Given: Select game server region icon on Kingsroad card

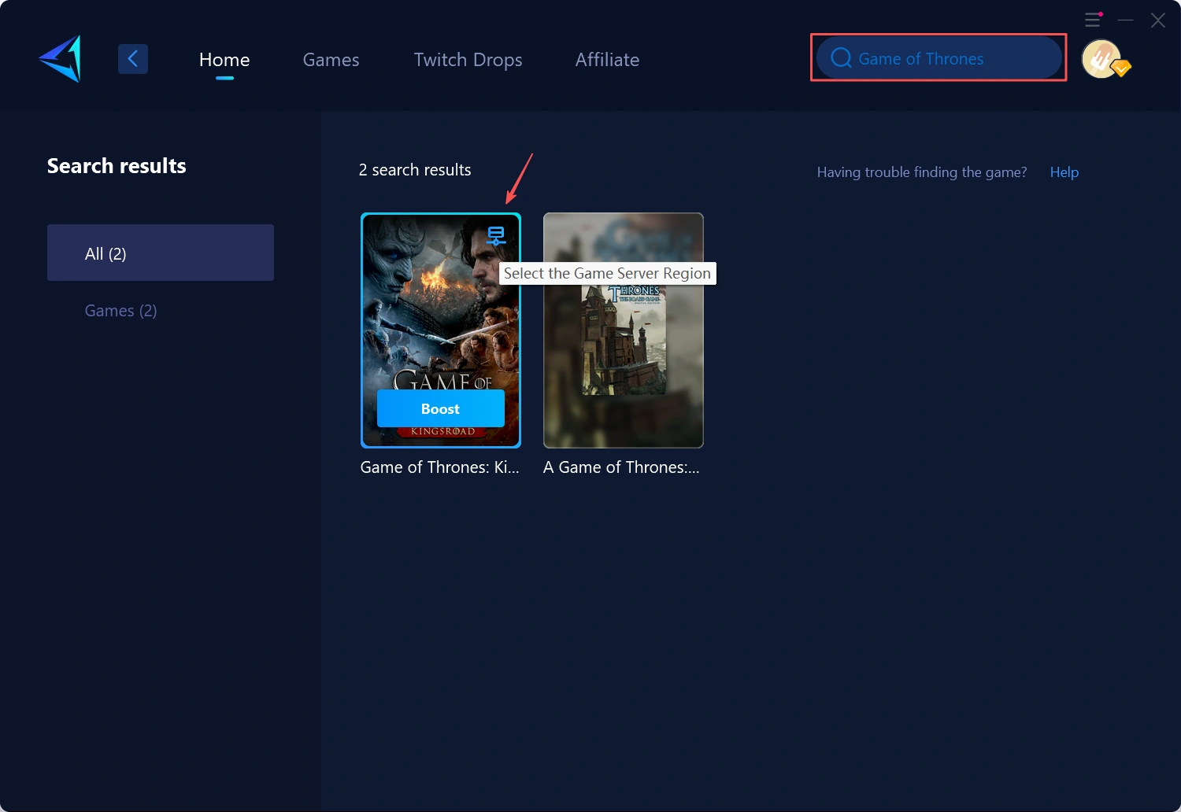Looking at the screenshot, I should coord(496,235).
